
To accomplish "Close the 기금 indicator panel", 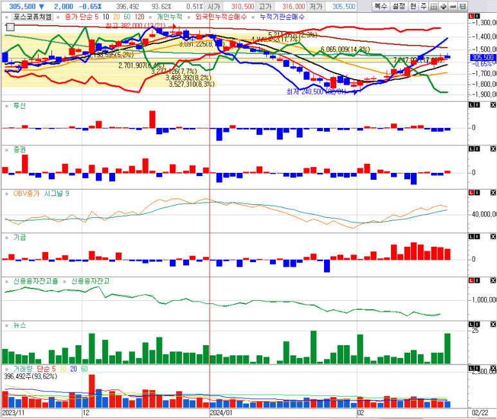I will pos(493,236).
